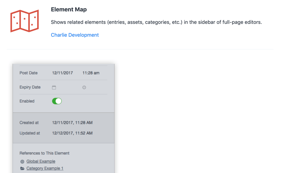Open the Global Example reference link
The width and height of the screenshot is (286, 173).
(41, 161)
